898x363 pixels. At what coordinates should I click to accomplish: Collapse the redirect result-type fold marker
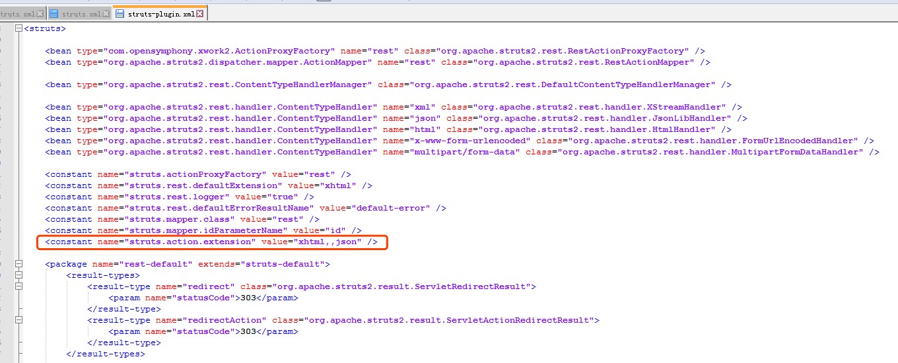(x=18, y=286)
